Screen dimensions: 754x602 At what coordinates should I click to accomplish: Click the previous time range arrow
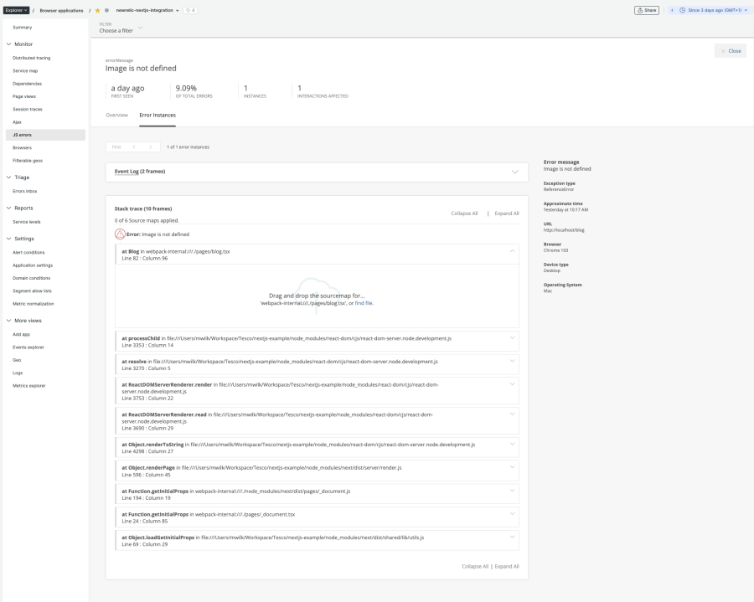[x=672, y=10]
